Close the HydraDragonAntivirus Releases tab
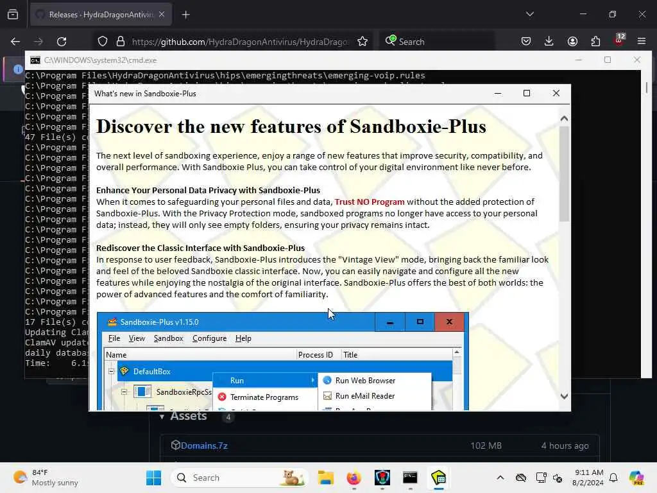The width and height of the screenshot is (657, 493). pyautogui.click(x=162, y=14)
